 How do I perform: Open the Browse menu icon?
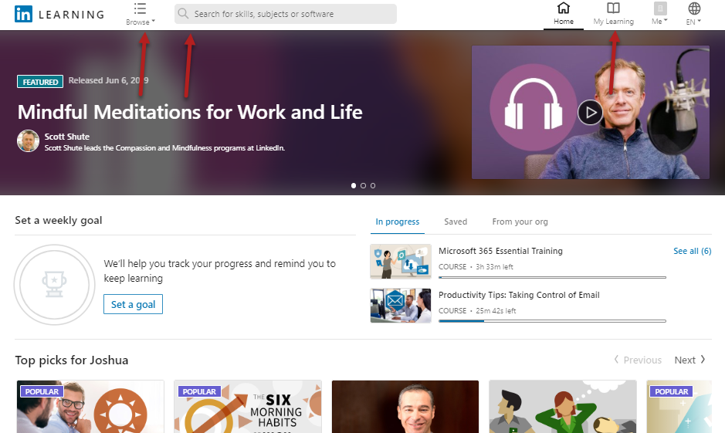click(140, 8)
